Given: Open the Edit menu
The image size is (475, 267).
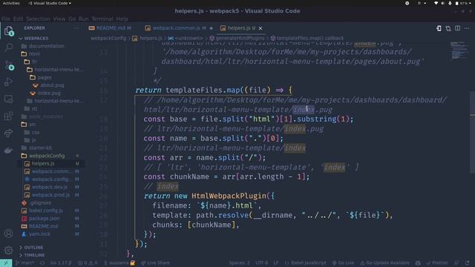Looking at the screenshot, I should pos(18,19).
